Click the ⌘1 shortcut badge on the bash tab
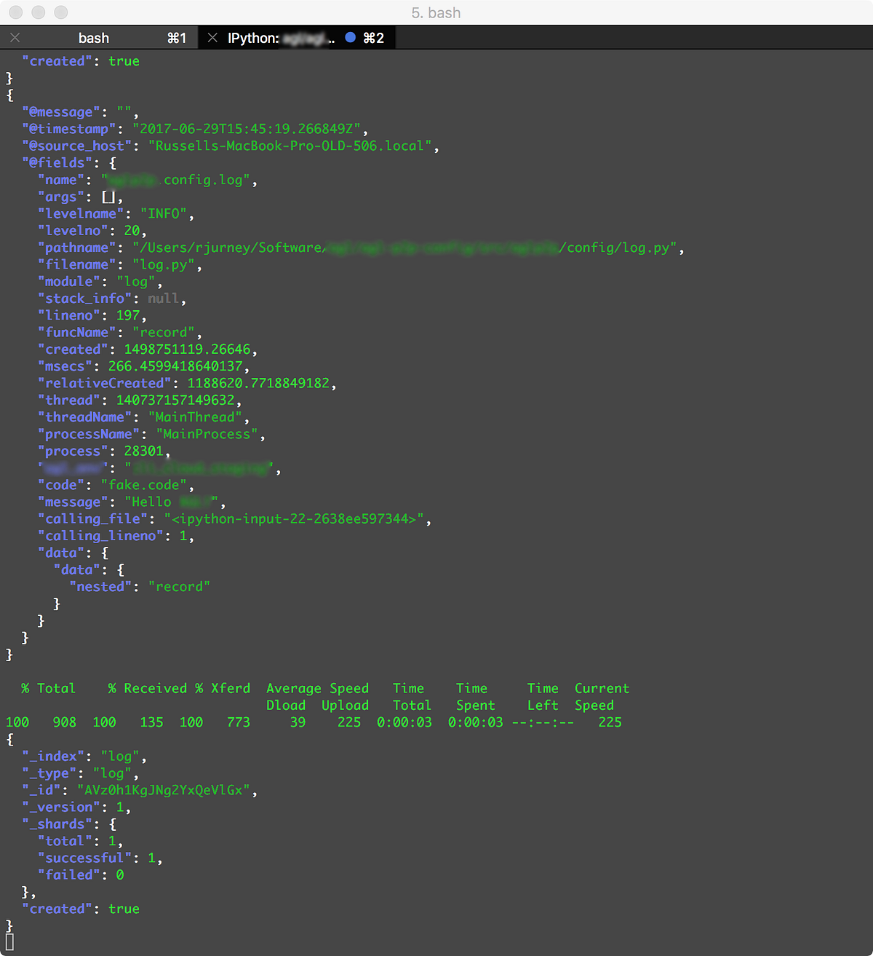 [176, 37]
